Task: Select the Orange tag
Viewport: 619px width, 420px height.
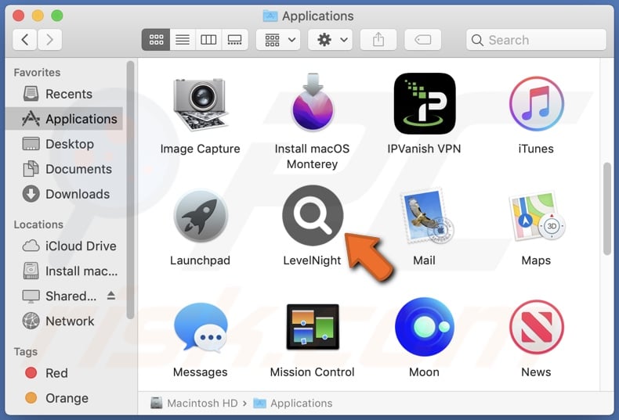Action: (x=65, y=398)
